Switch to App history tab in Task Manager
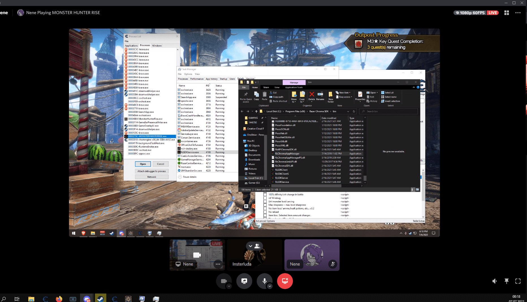Image resolution: width=527 pixels, height=302 pixels. 211,79
